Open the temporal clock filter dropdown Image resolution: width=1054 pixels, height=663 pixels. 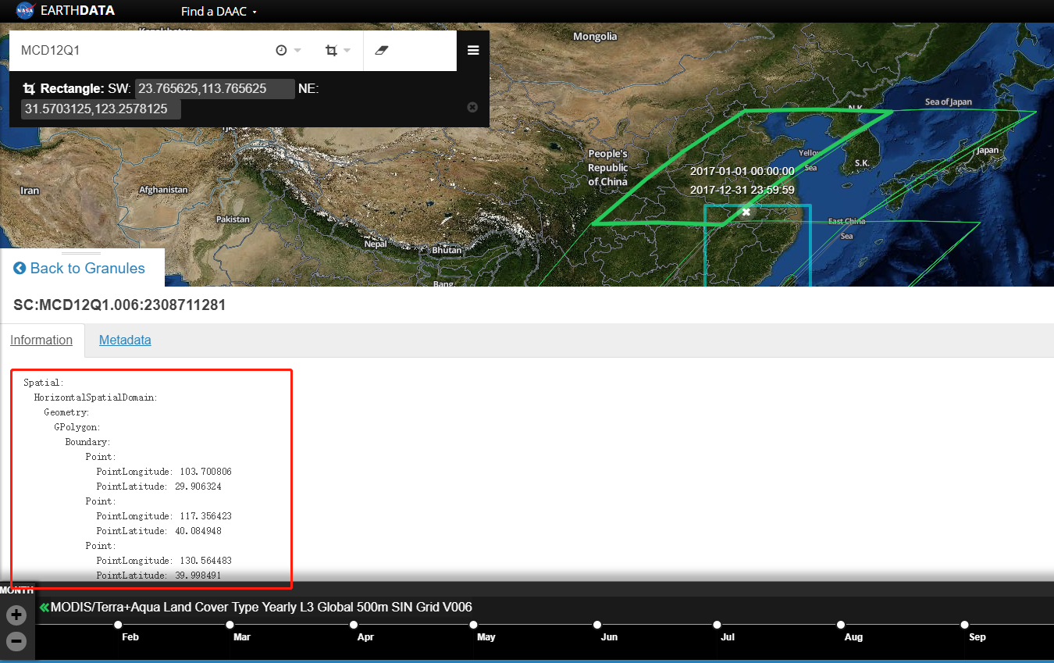[288, 51]
